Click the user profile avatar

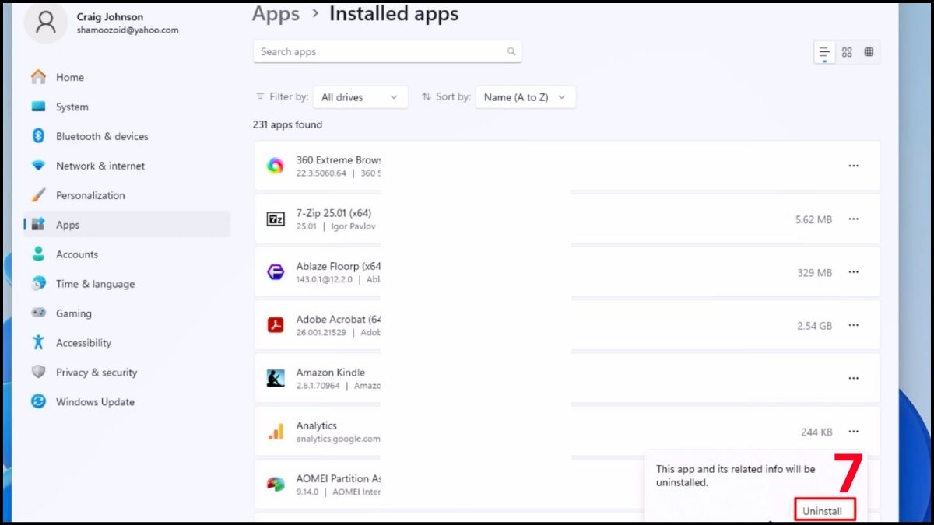coord(46,23)
